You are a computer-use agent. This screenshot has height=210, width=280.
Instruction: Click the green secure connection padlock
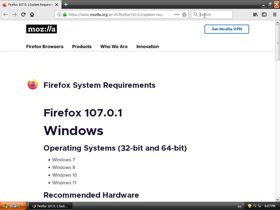pos(65,14)
